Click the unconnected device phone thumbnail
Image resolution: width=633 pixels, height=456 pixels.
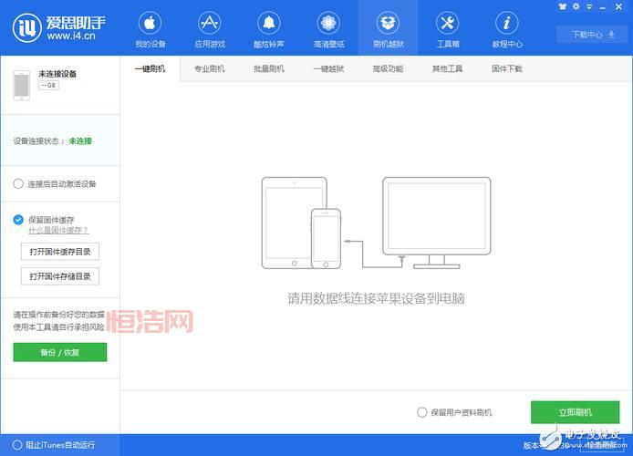(x=21, y=85)
